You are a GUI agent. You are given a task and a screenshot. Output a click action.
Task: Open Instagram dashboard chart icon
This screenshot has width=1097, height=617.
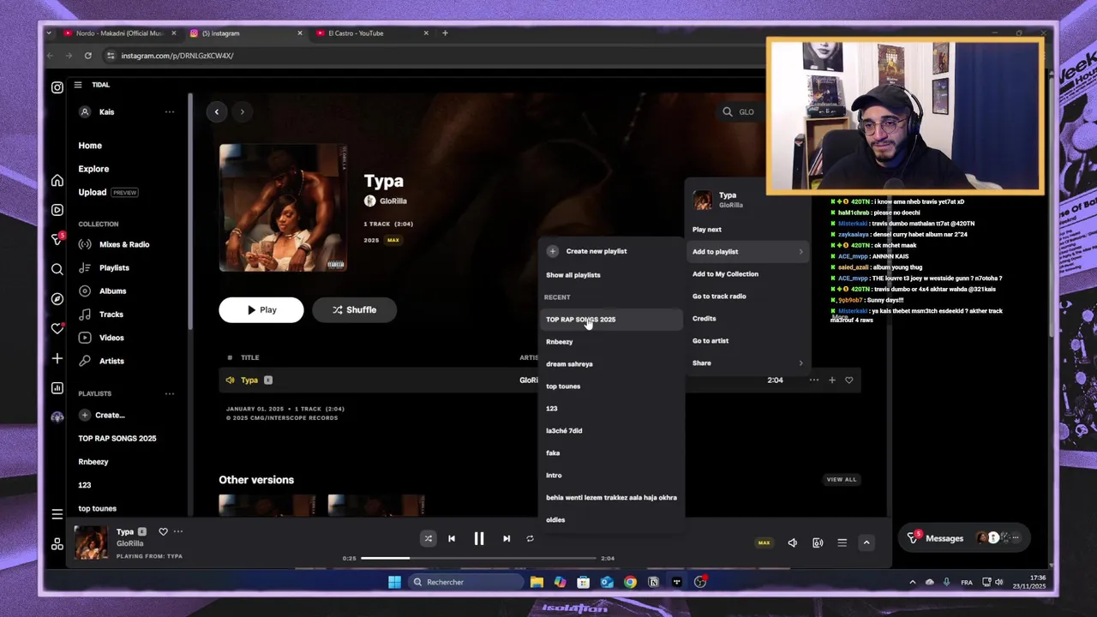click(x=57, y=388)
